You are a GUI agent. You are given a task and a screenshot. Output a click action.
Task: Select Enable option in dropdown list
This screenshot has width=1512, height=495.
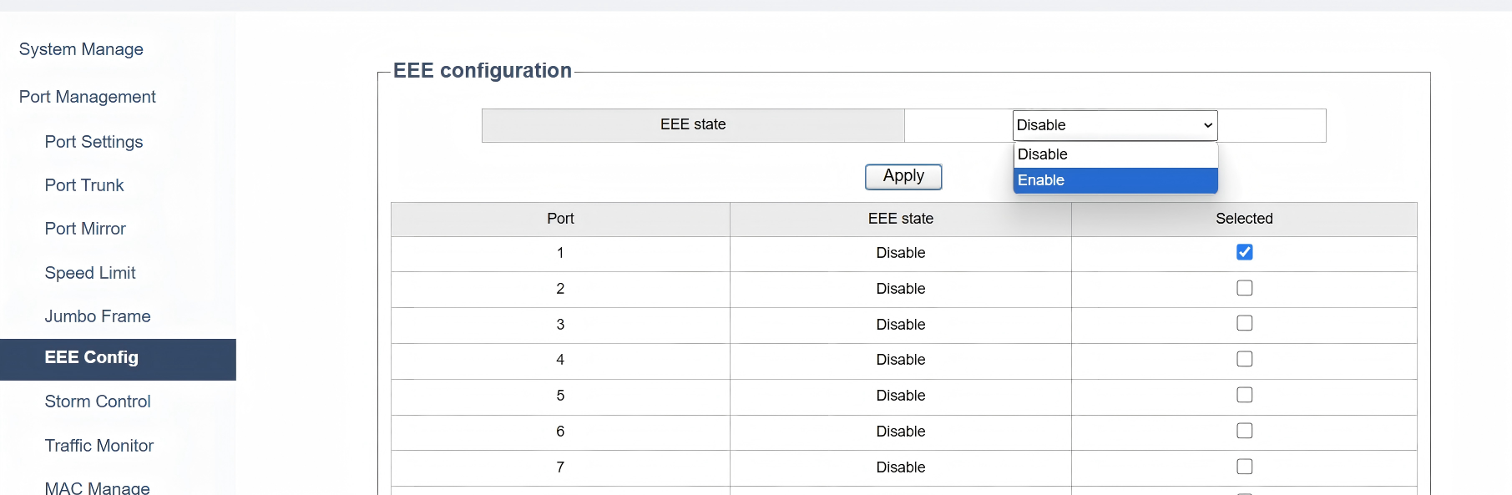(1115, 180)
